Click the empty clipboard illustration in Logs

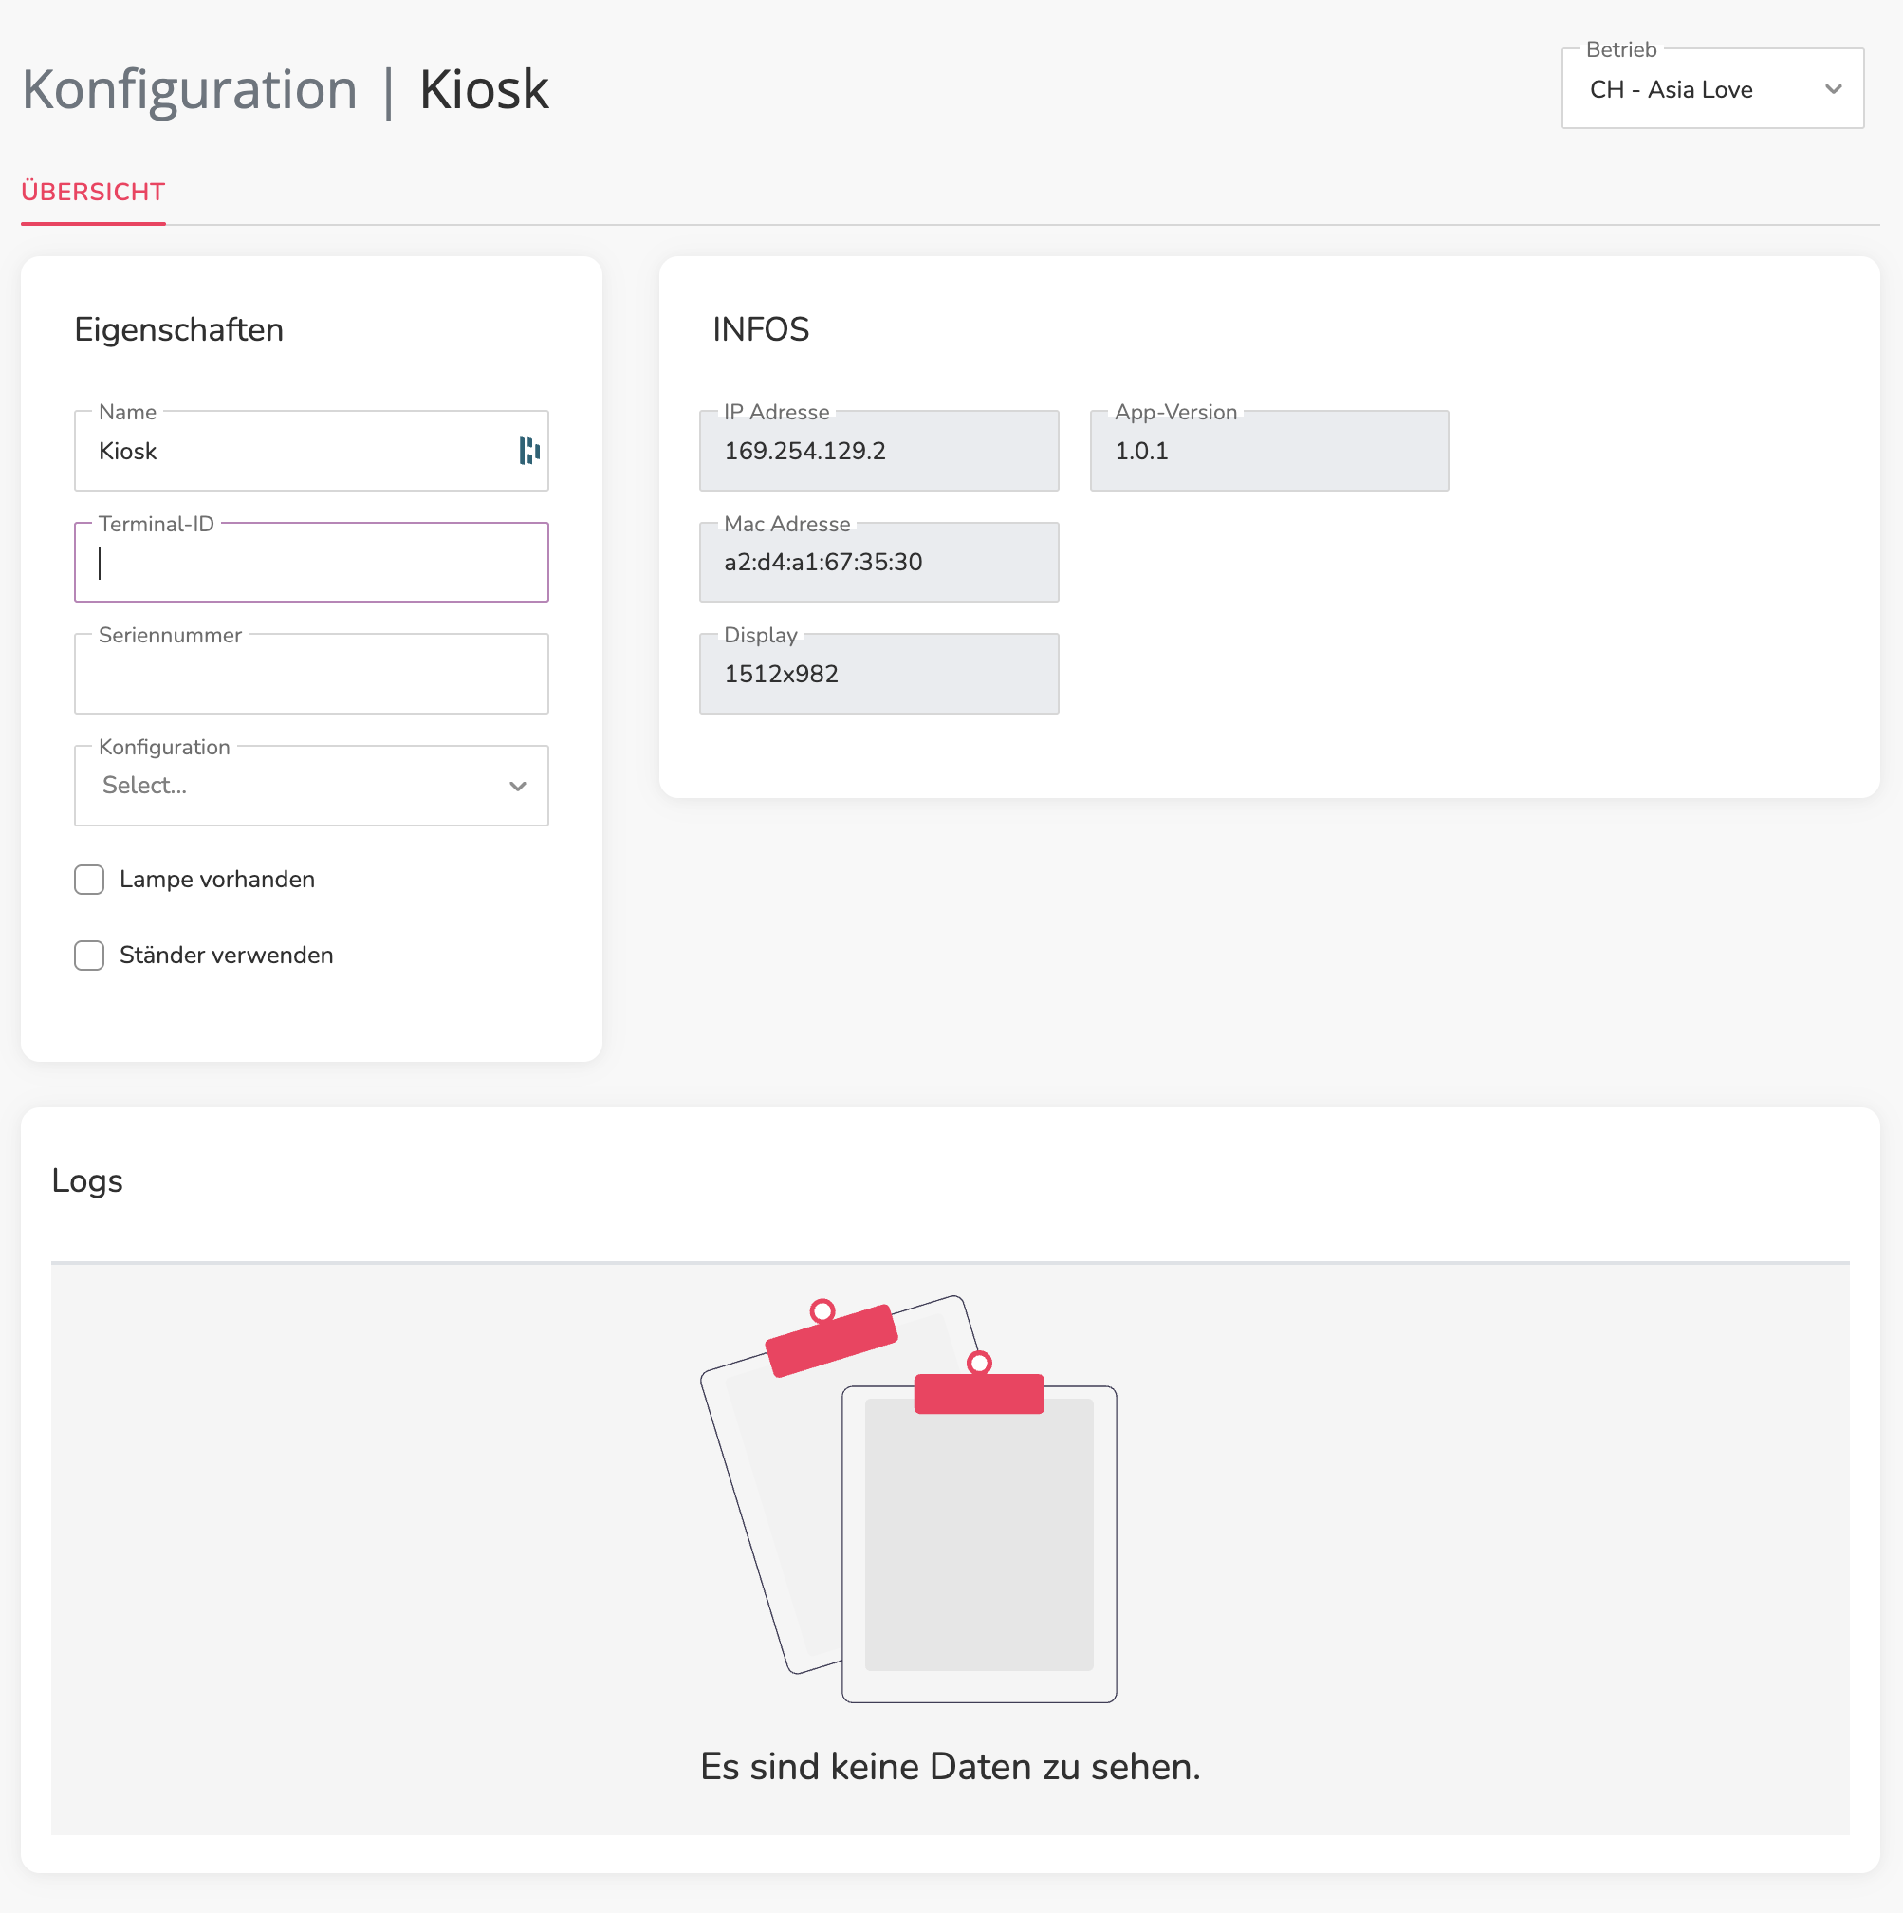click(909, 1499)
